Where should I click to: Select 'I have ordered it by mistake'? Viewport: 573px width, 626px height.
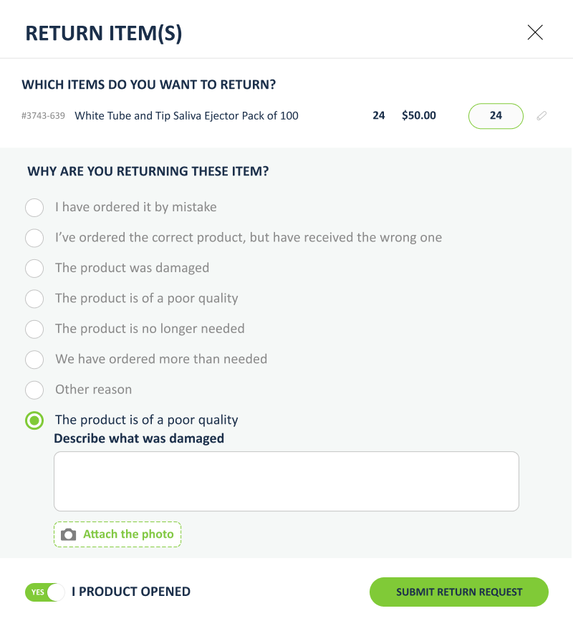point(34,208)
